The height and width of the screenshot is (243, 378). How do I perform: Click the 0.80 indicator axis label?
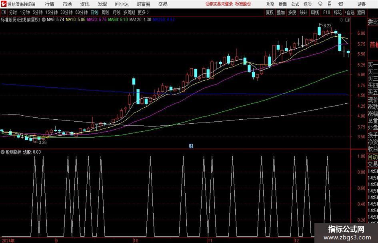point(361,172)
